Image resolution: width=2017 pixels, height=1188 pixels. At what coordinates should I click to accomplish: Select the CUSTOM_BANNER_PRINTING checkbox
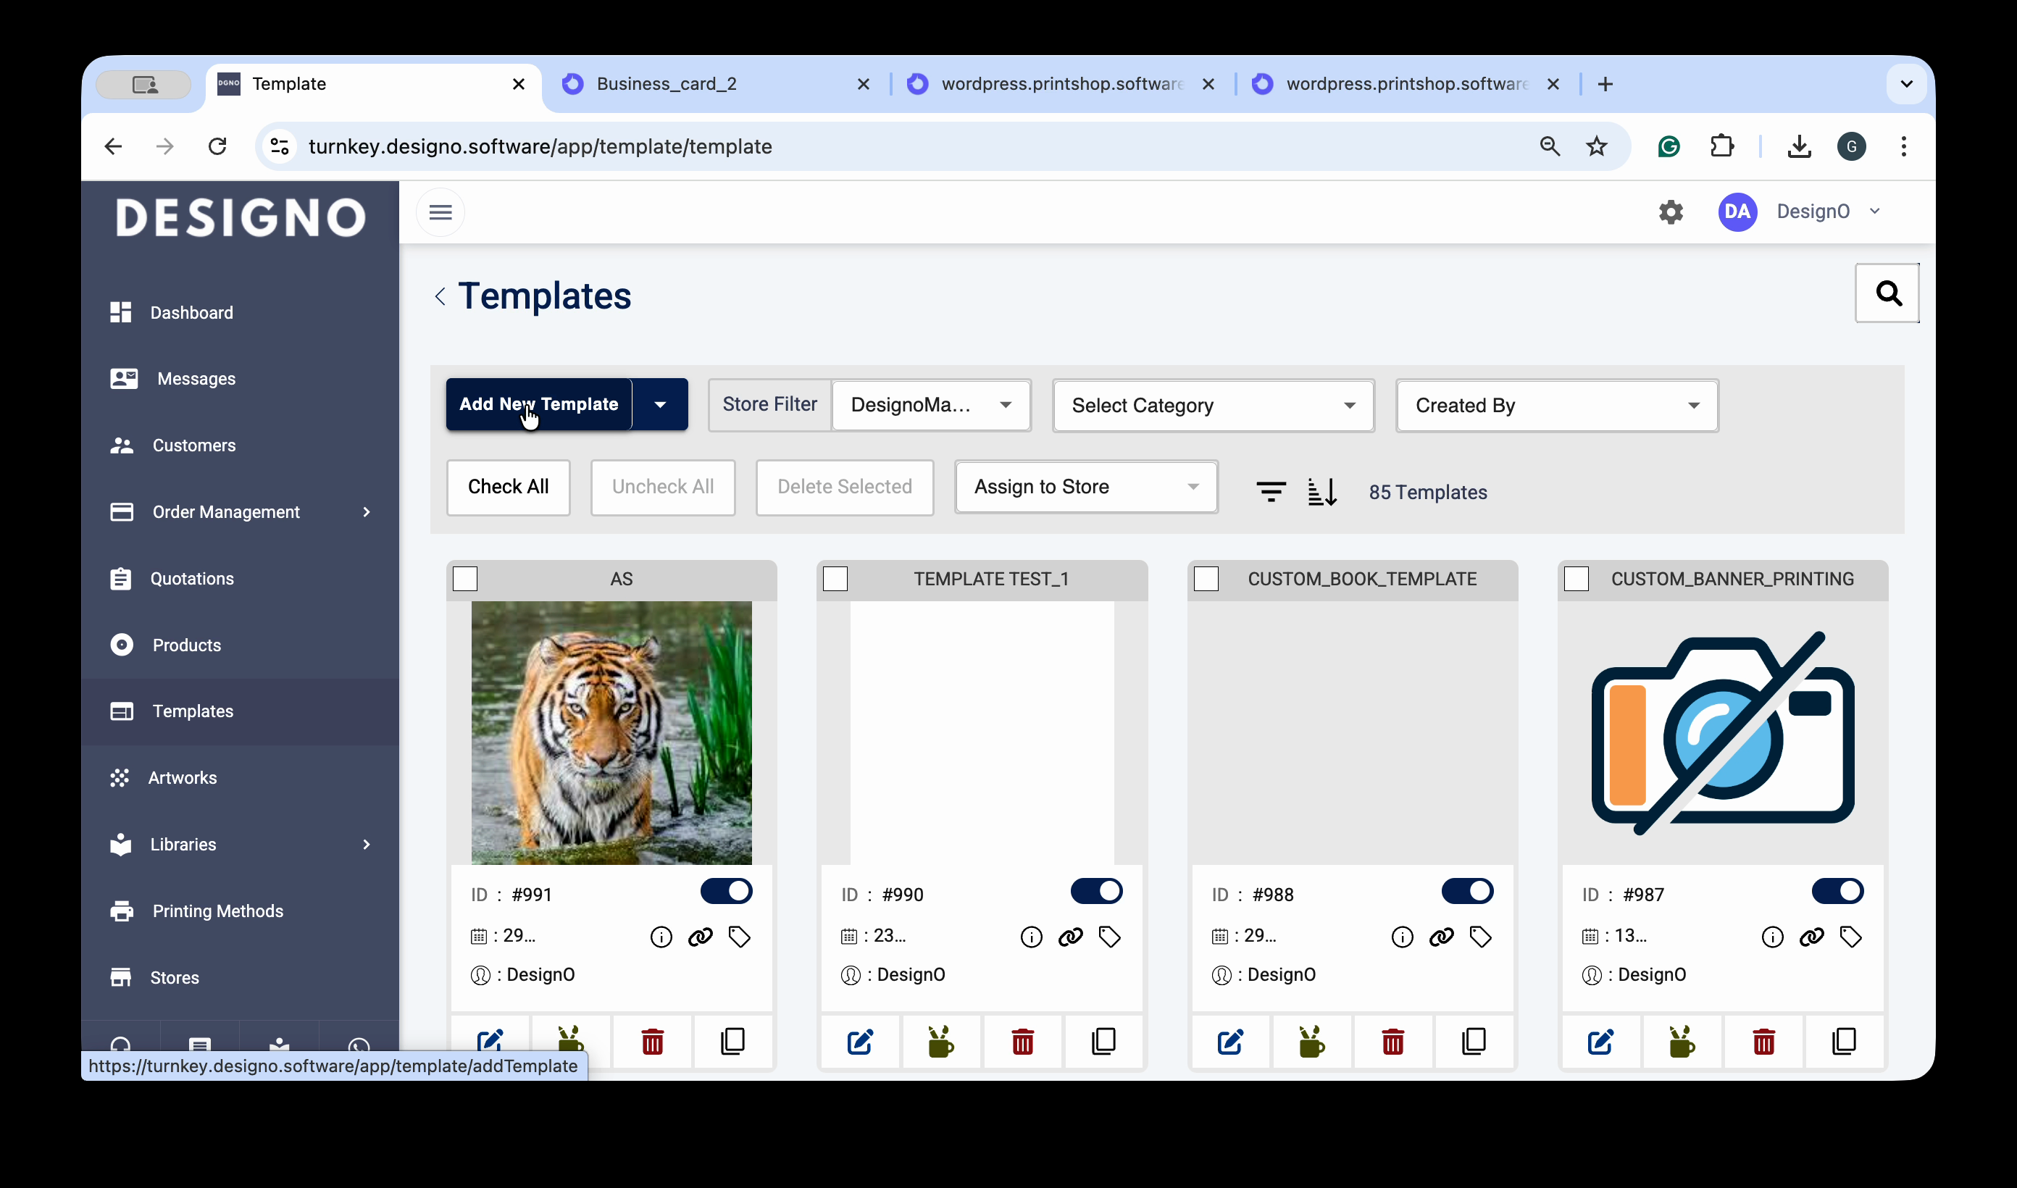click(x=1577, y=578)
